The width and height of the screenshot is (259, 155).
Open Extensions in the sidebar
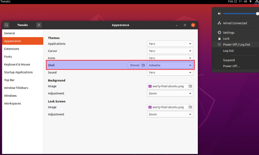coord(23,49)
